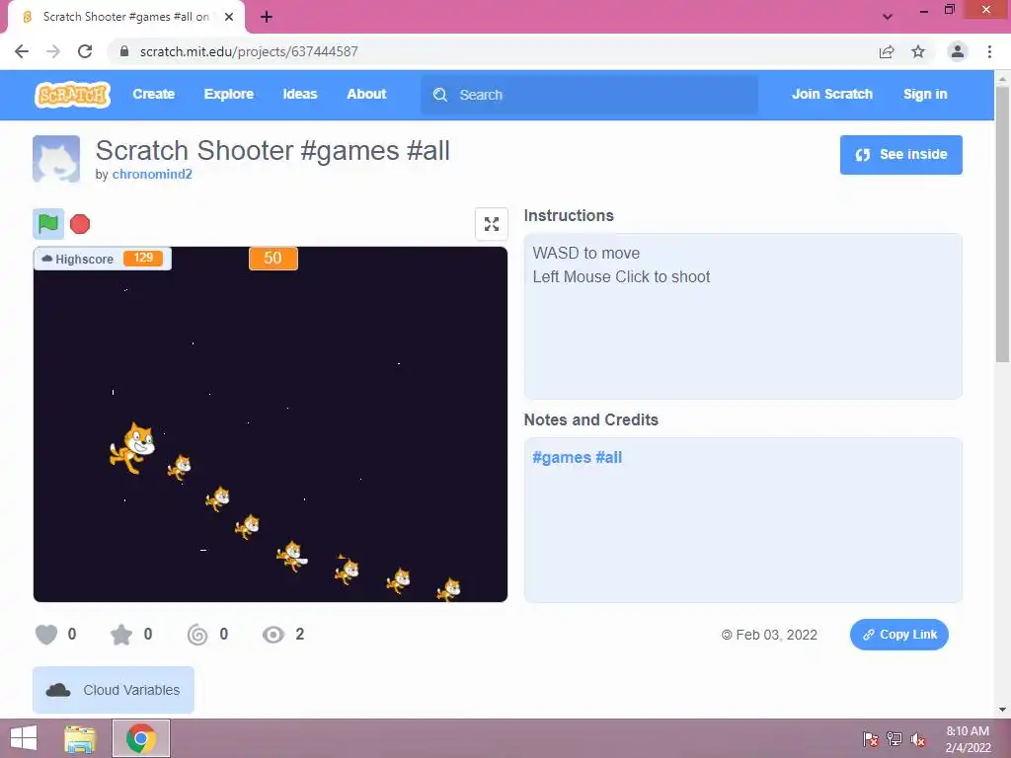The image size is (1011, 758).
Task: Open chronomind2 author profile link
Action: click(x=152, y=174)
